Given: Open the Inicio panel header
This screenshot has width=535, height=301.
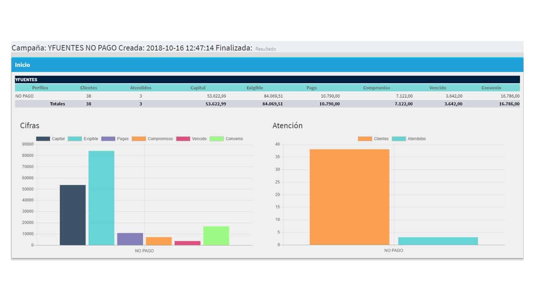Looking at the screenshot, I should tap(267, 65).
